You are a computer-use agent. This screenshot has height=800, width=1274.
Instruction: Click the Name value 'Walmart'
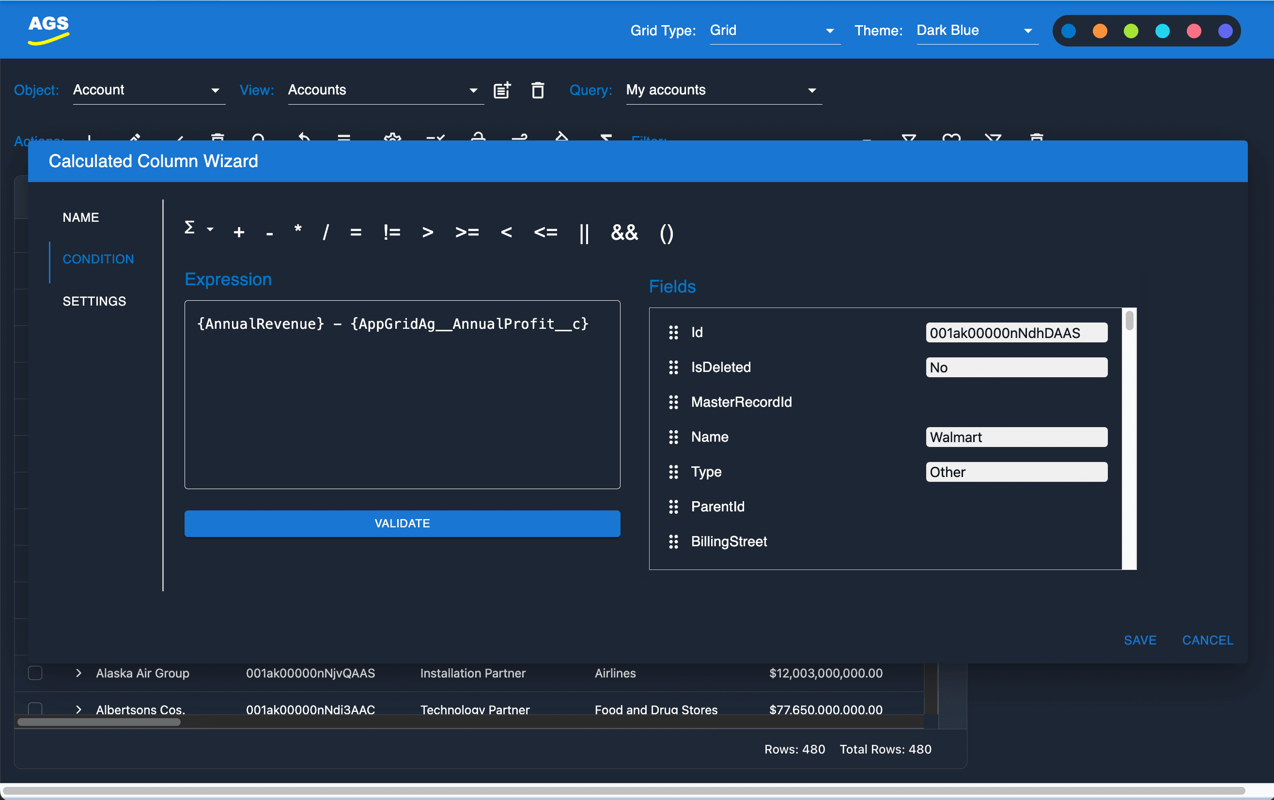[x=1016, y=437]
